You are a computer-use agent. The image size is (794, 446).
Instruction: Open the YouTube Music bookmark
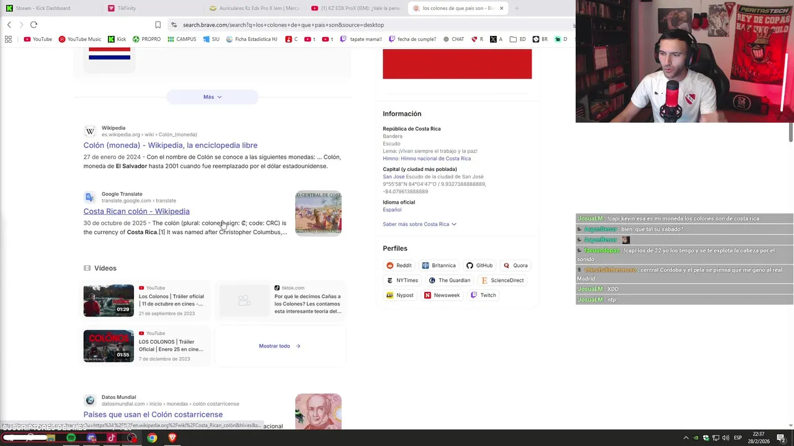click(x=79, y=39)
